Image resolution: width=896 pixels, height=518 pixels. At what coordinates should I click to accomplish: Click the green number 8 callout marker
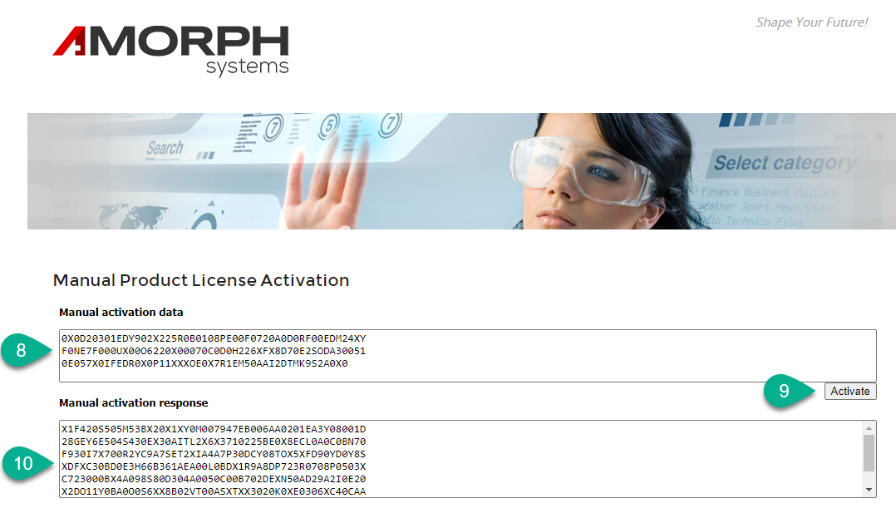22,350
